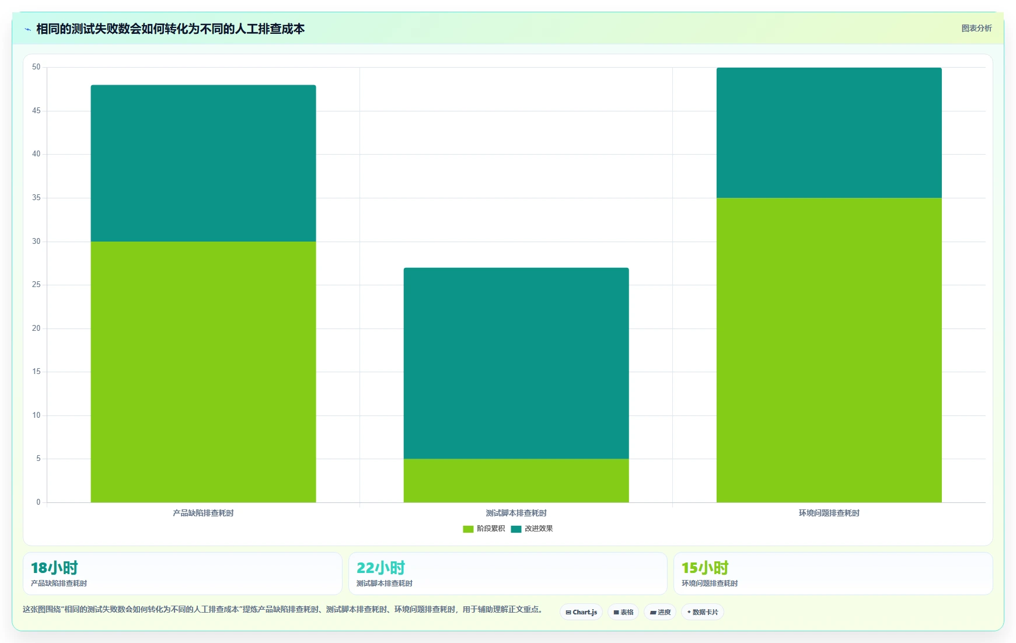1016x643 pixels.
Task: Click the 15小时 value in the data card
Action: (x=705, y=568)
